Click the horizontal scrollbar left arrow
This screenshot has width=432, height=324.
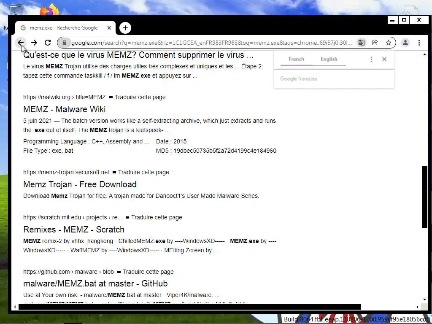[x=15, y=307]
